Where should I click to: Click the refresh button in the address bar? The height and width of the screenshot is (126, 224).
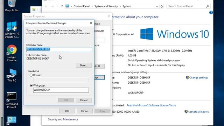click(162, 6)
